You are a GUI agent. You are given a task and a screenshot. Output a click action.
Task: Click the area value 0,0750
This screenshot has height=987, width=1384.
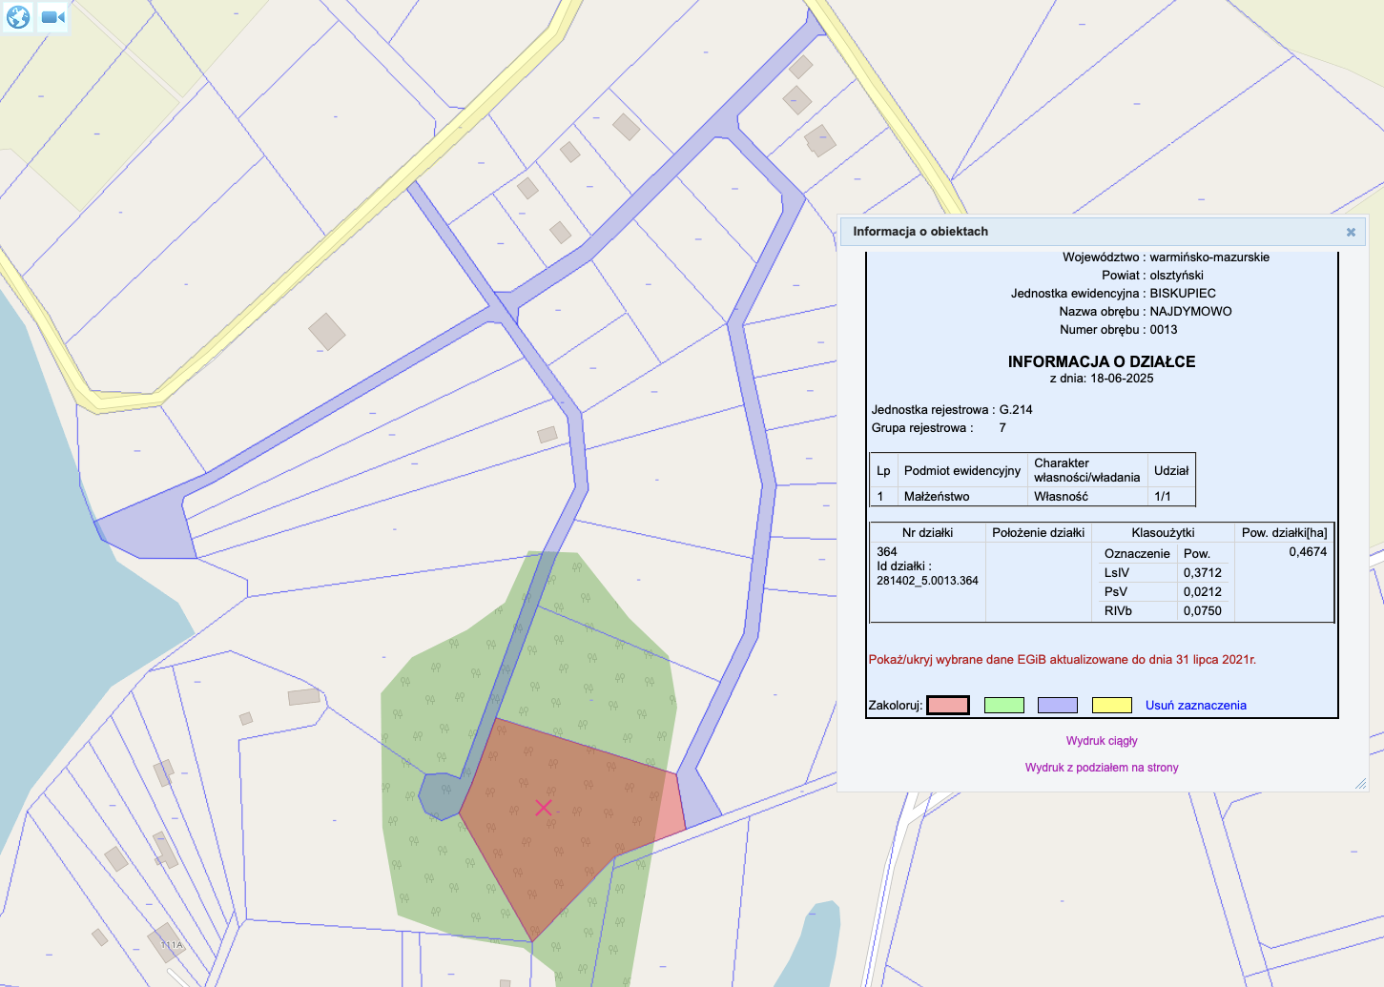click(1202, 611)
